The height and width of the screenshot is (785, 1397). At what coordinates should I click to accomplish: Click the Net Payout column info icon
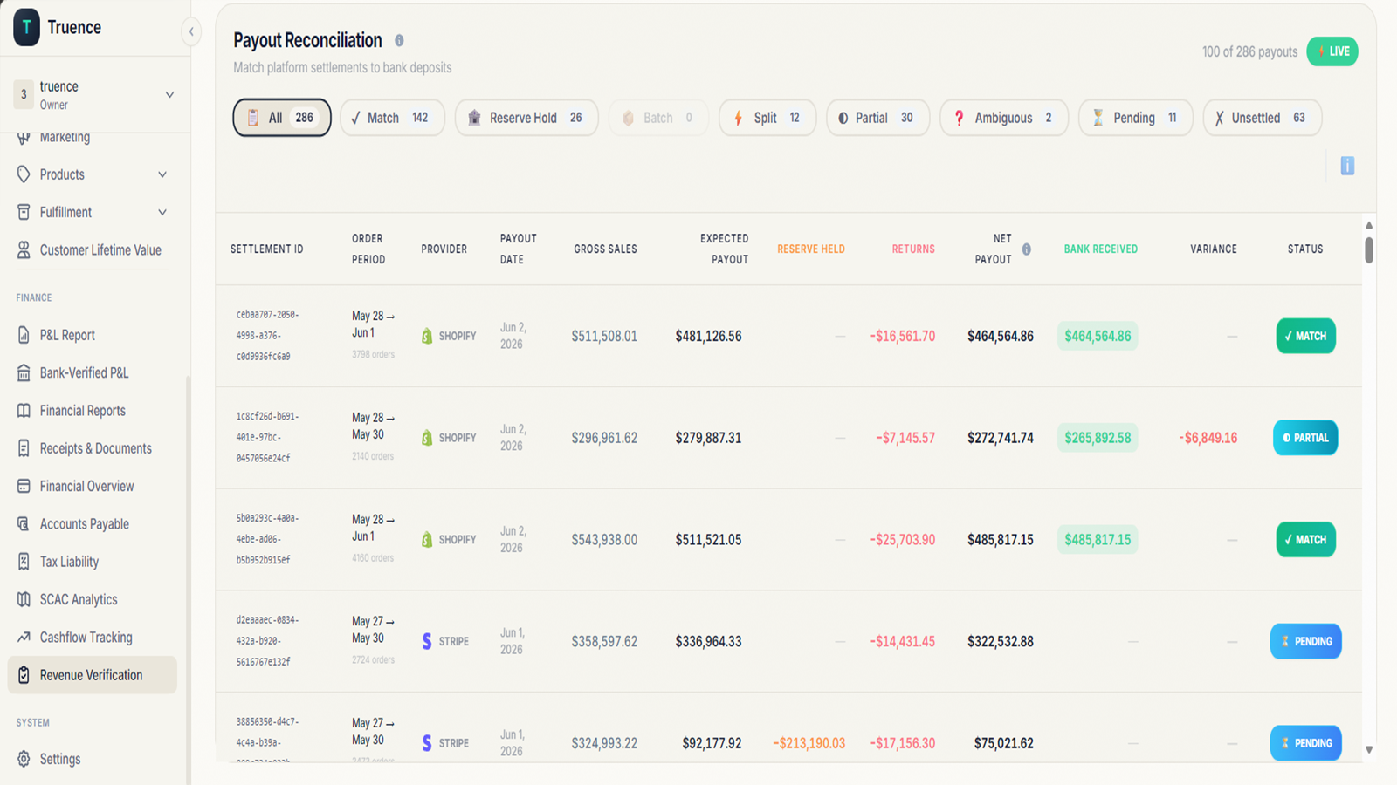(1027, 249)
